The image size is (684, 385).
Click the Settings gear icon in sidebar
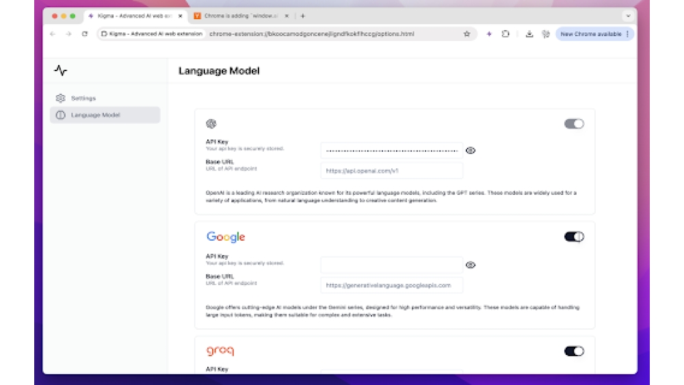tap(61, 98)
